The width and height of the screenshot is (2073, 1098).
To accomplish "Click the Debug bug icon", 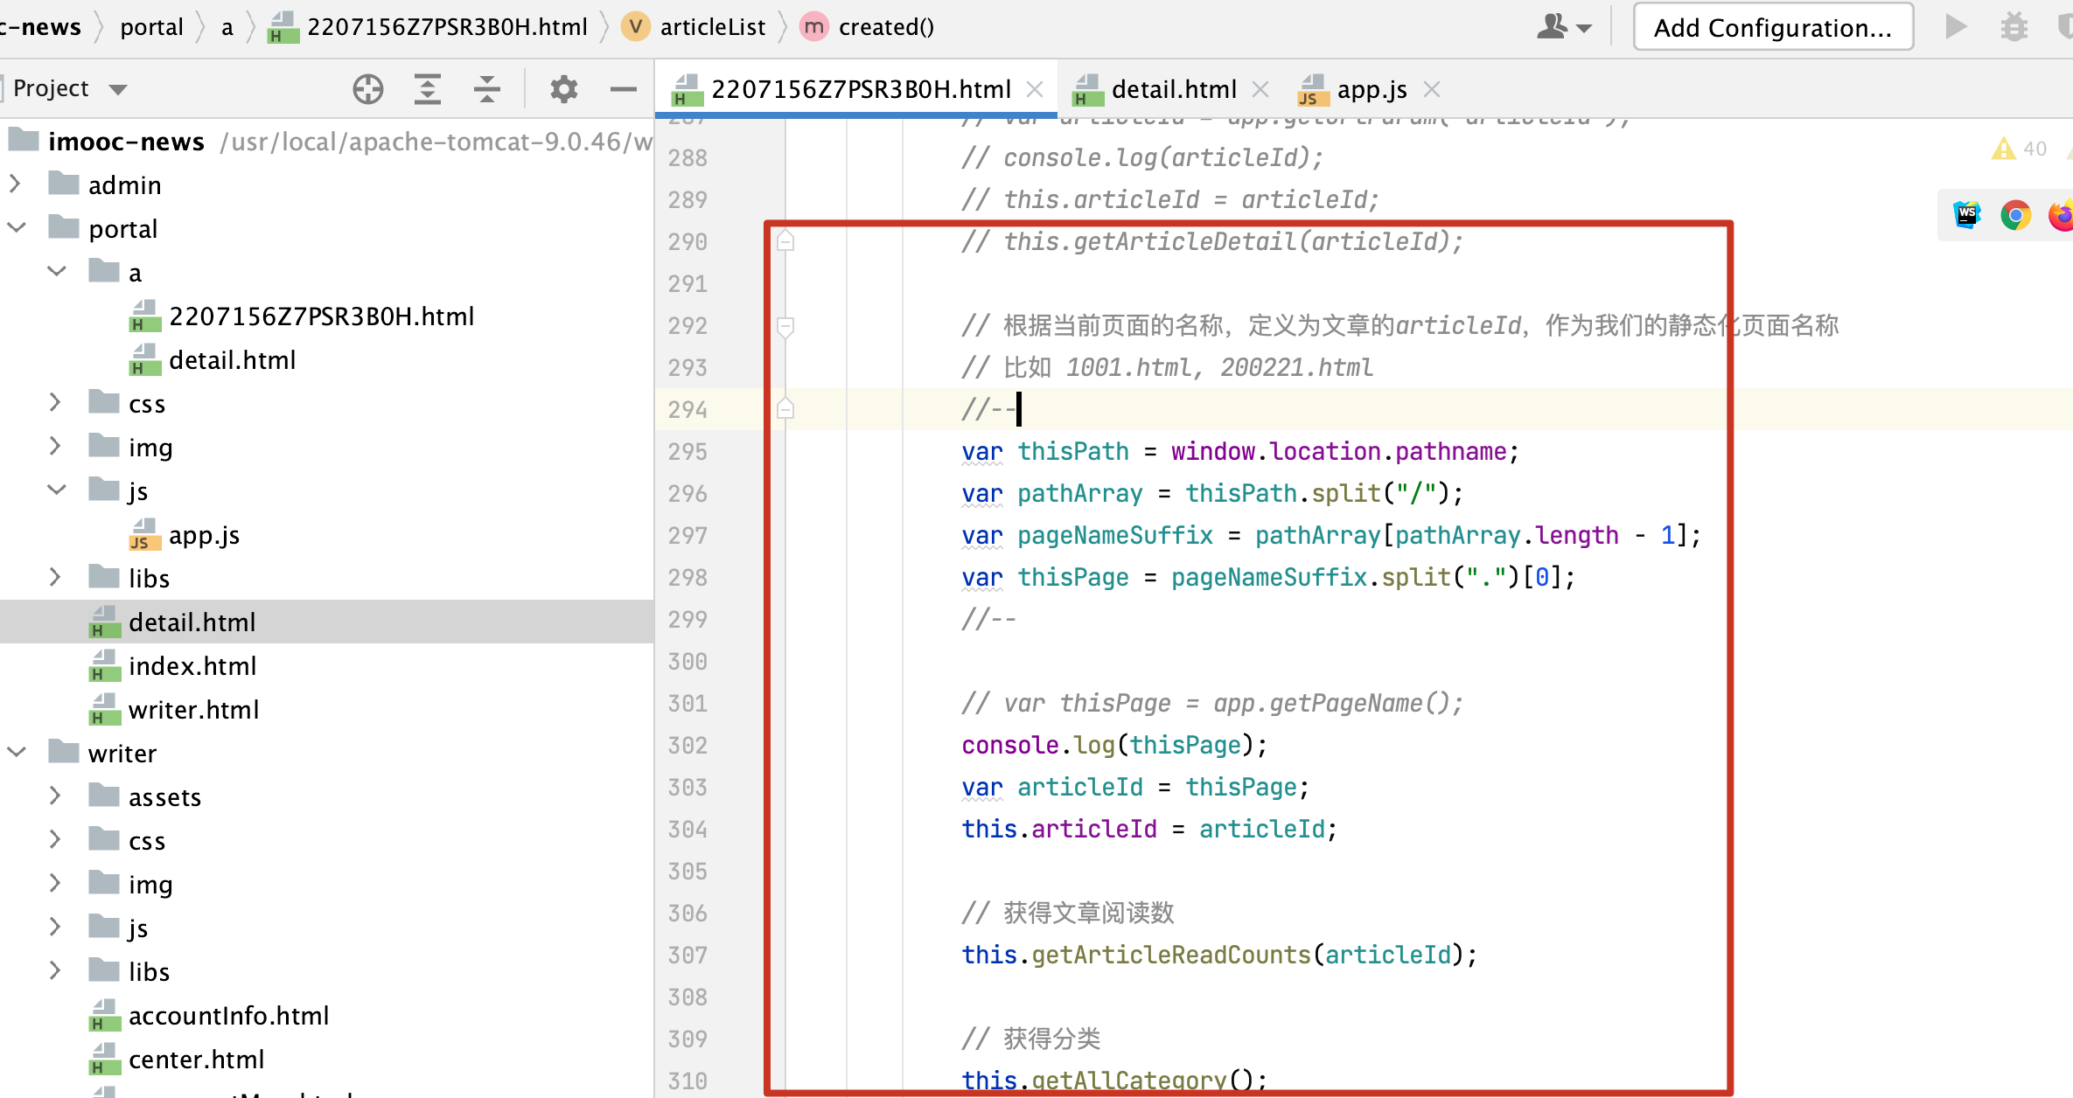I will [2014, 27].
